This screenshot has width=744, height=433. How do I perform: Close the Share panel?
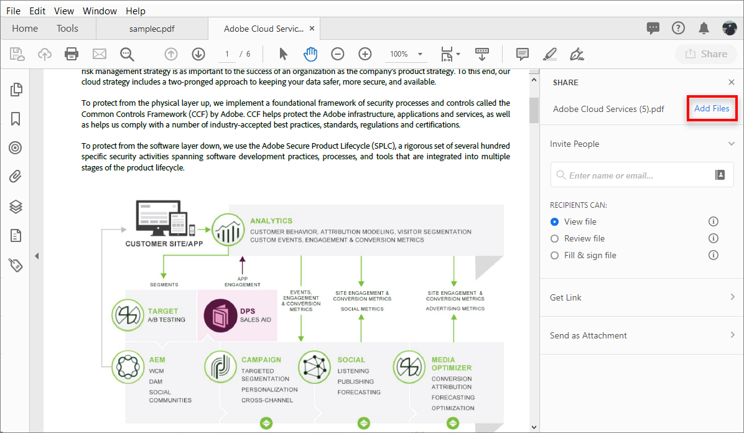coord(731,82)
